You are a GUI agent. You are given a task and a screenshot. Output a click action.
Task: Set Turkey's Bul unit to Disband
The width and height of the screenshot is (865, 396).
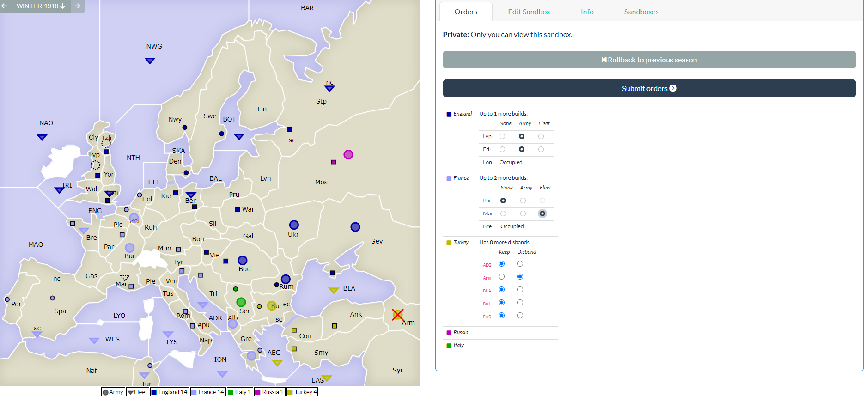tap(520, 303)
